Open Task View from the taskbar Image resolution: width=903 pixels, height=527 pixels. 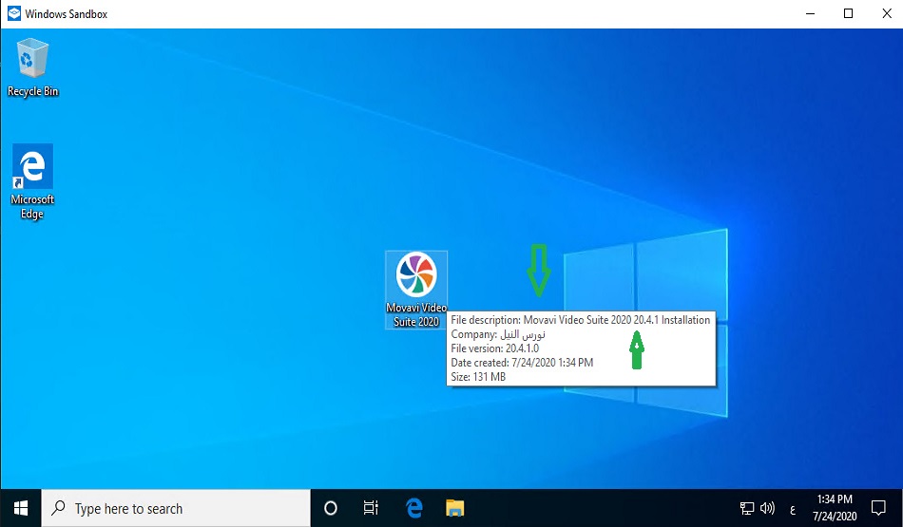[x=372, y=508]
